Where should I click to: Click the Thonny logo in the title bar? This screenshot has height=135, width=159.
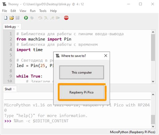click(x=4, y=4)
